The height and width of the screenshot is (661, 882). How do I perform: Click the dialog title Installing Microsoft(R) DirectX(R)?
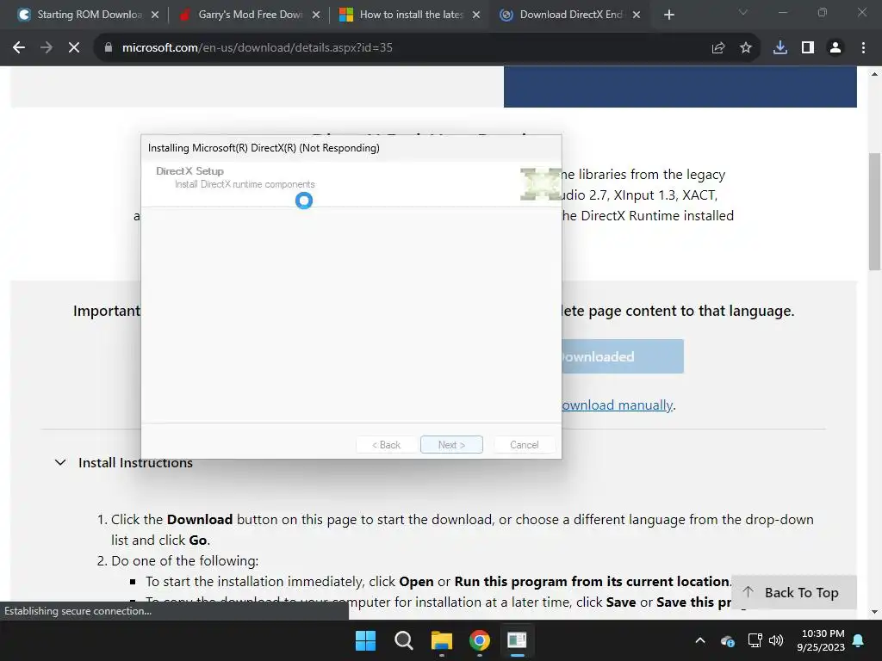tap(264, 148)
